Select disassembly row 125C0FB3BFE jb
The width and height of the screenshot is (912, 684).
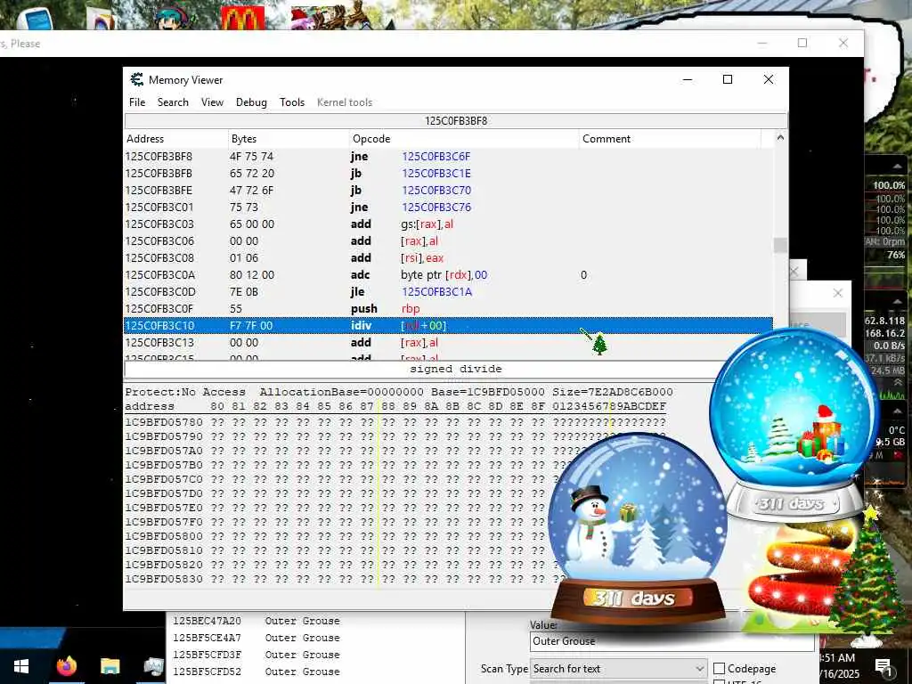coord(449,191)
